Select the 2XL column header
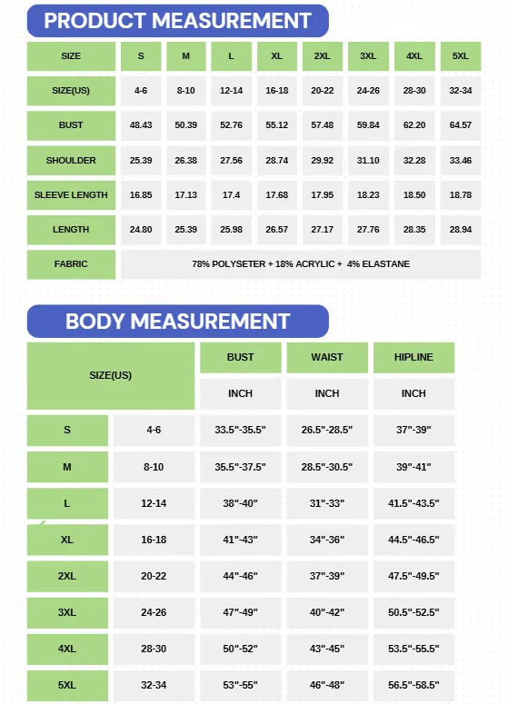Image resolution: width=508 pixels, height=704 pixels. (322, 56)
